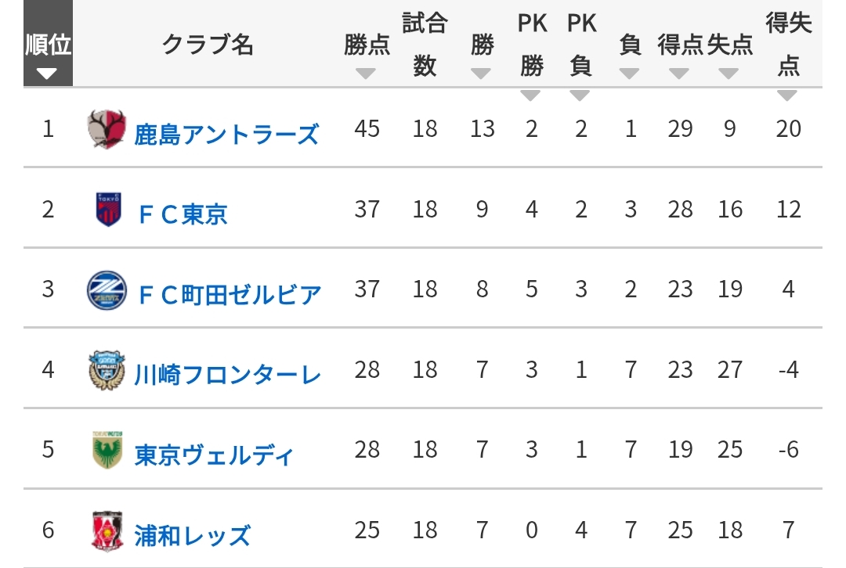Click the Tokyo Verdy club crest
This screenshot has height=568, width=846.
point(107,450)
